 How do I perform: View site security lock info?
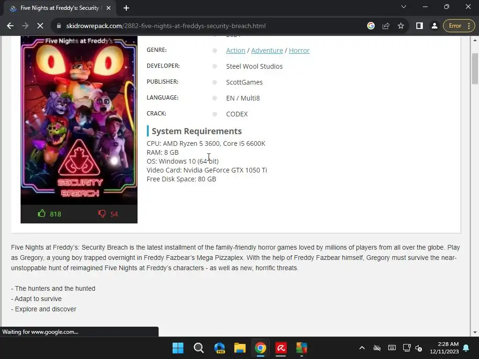(x=59, y=26)
